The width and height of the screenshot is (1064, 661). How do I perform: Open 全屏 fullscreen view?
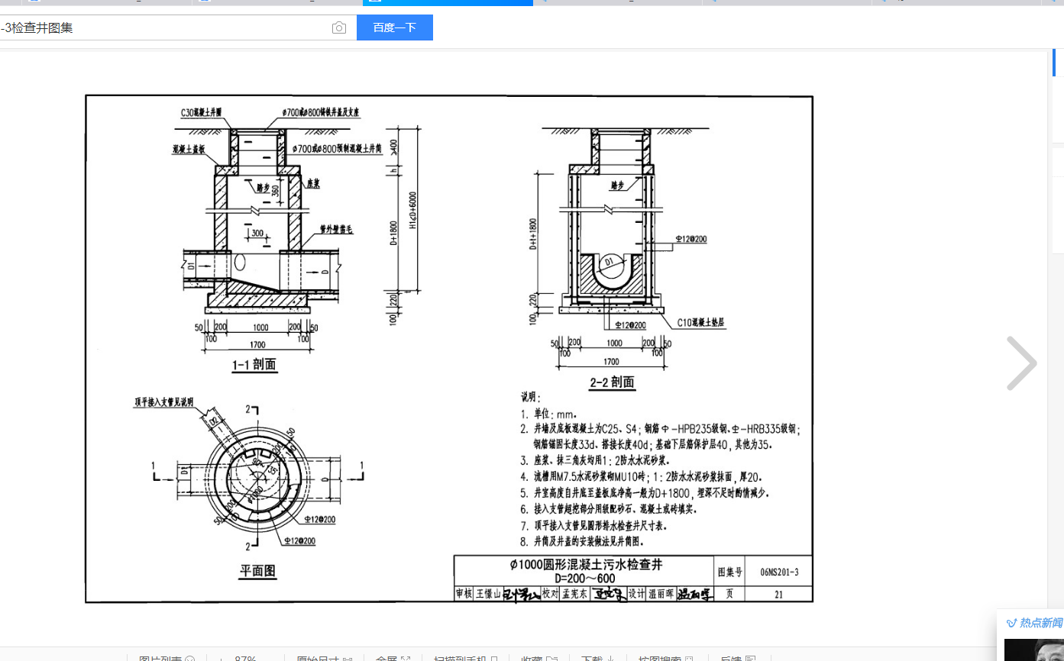point(393,659)
